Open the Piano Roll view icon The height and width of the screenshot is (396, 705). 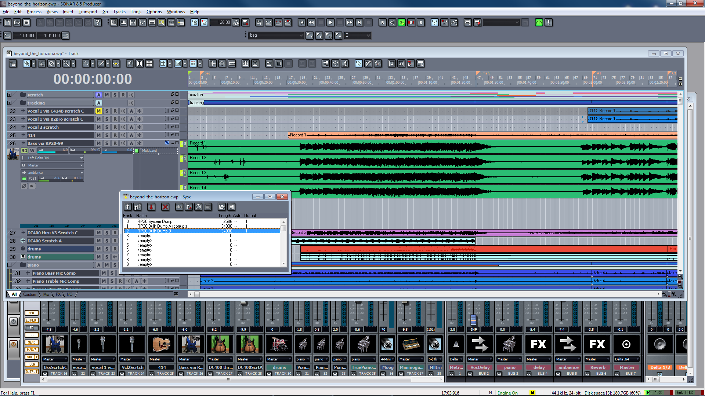click(x=123, y=22)
